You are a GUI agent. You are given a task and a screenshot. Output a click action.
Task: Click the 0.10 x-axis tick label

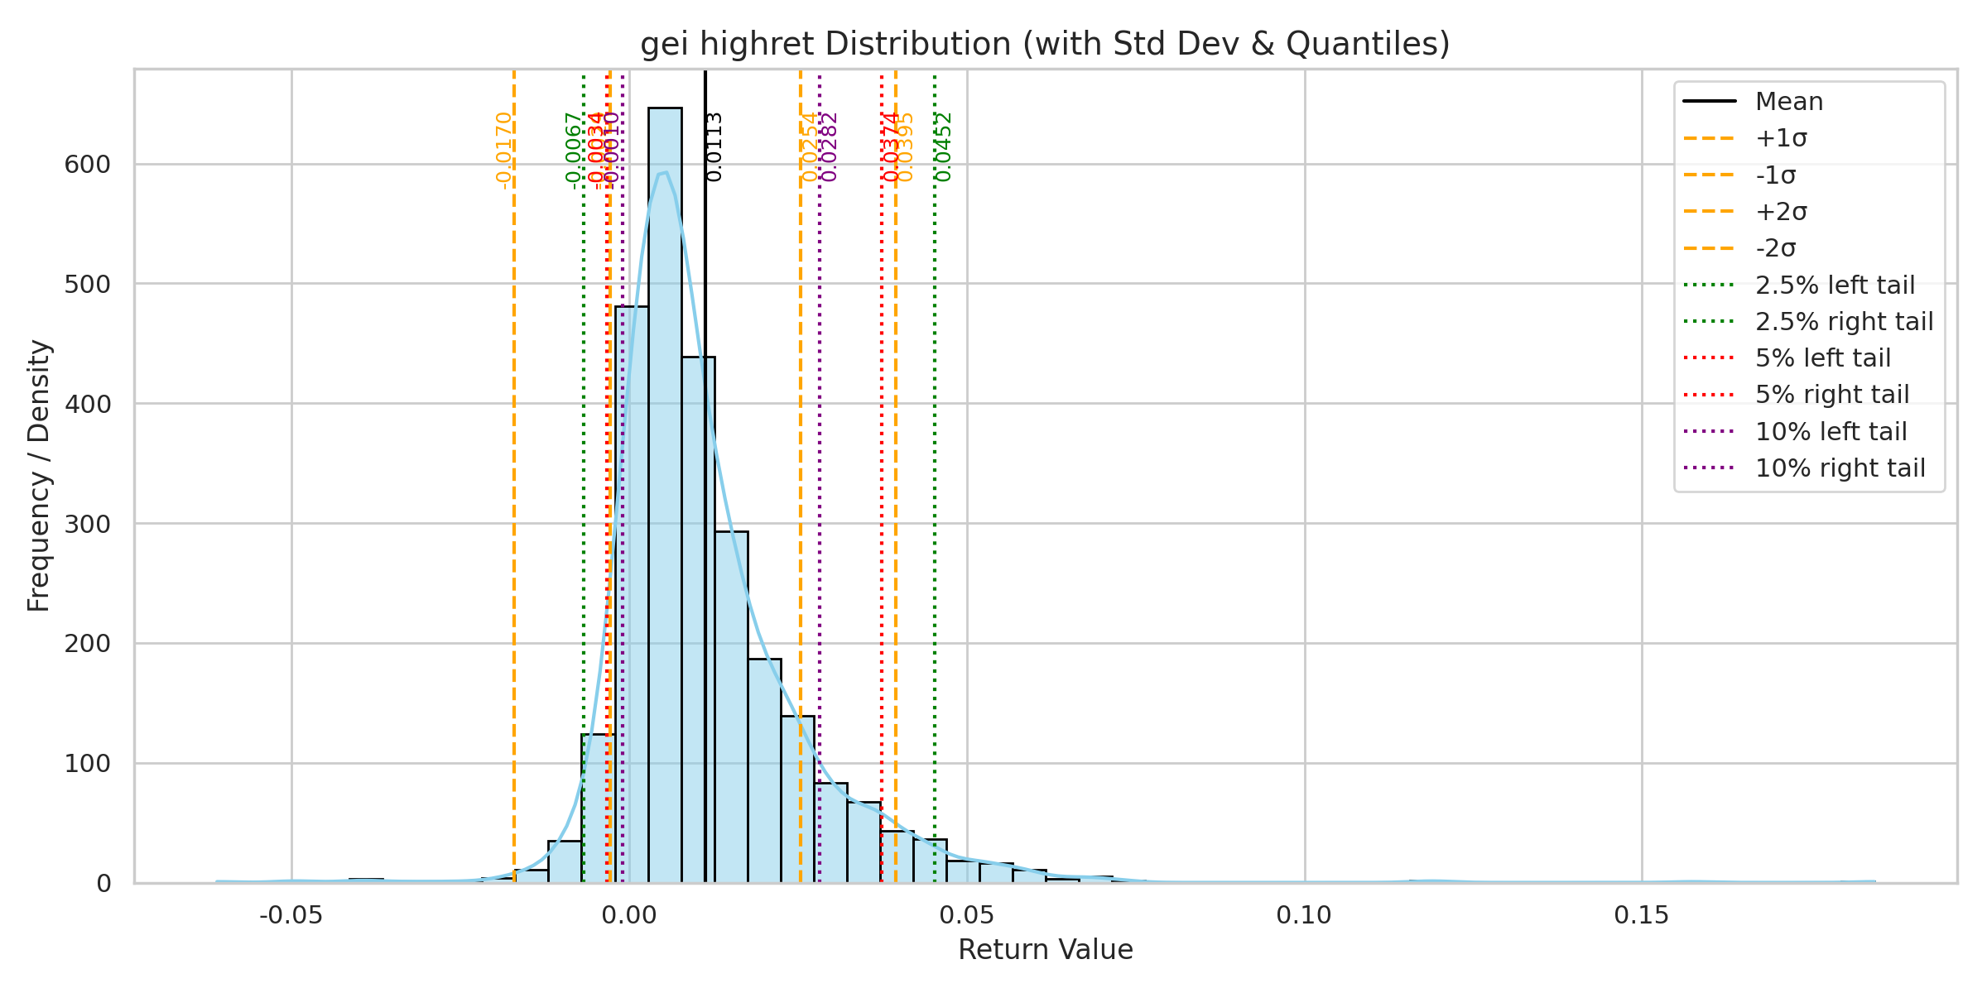pos(1304,915)
